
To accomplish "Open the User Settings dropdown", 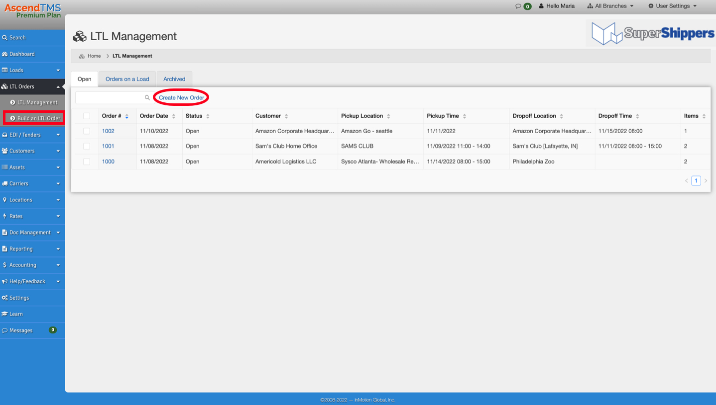I will point(673,6).
